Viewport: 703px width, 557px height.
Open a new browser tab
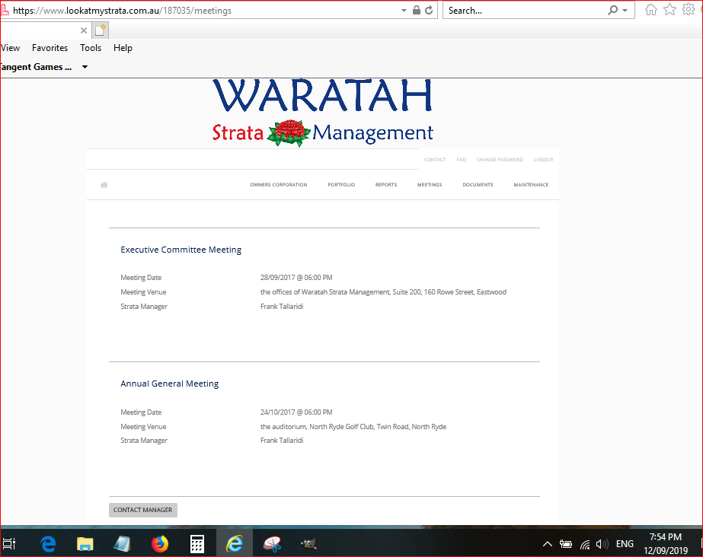coord(101,30)
